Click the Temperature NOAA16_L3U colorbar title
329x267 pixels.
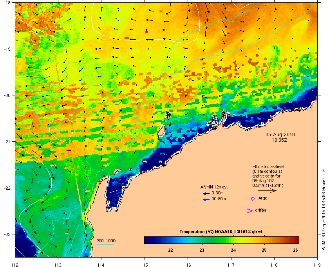click(221, 232)
